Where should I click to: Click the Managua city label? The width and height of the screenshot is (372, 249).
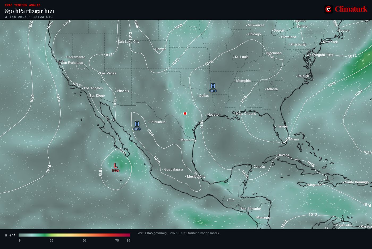pos(263,217)
